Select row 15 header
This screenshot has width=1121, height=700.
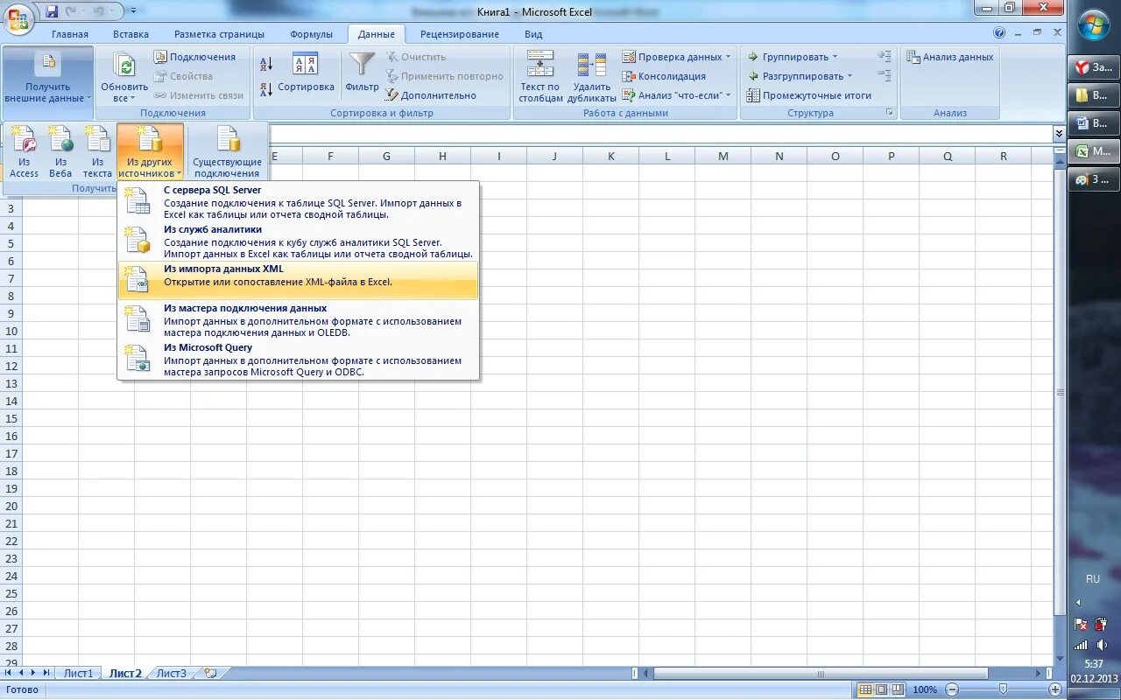11,418
